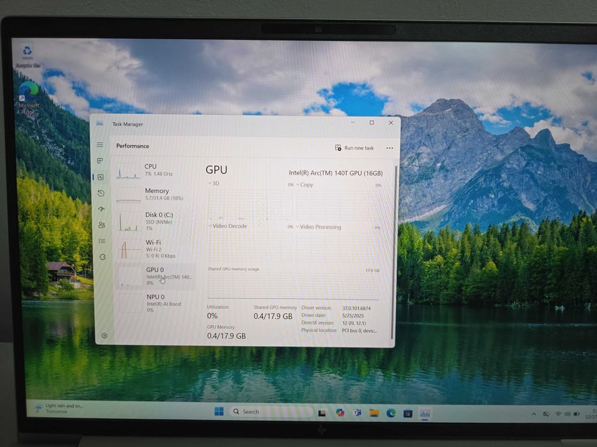
Task: Switch to the Processes page icon
Action: (100, 161)
